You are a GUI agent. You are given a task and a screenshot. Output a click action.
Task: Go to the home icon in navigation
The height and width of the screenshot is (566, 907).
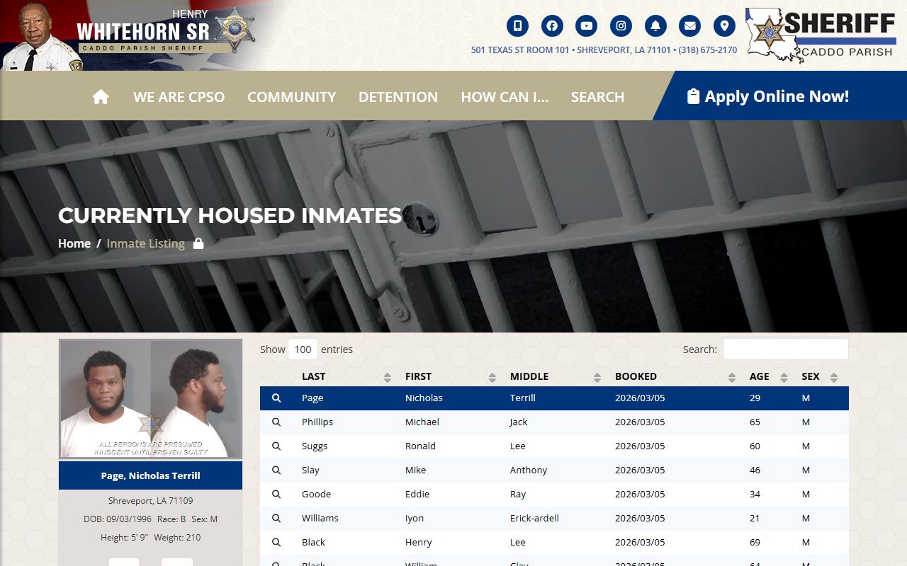coord(101,97)
